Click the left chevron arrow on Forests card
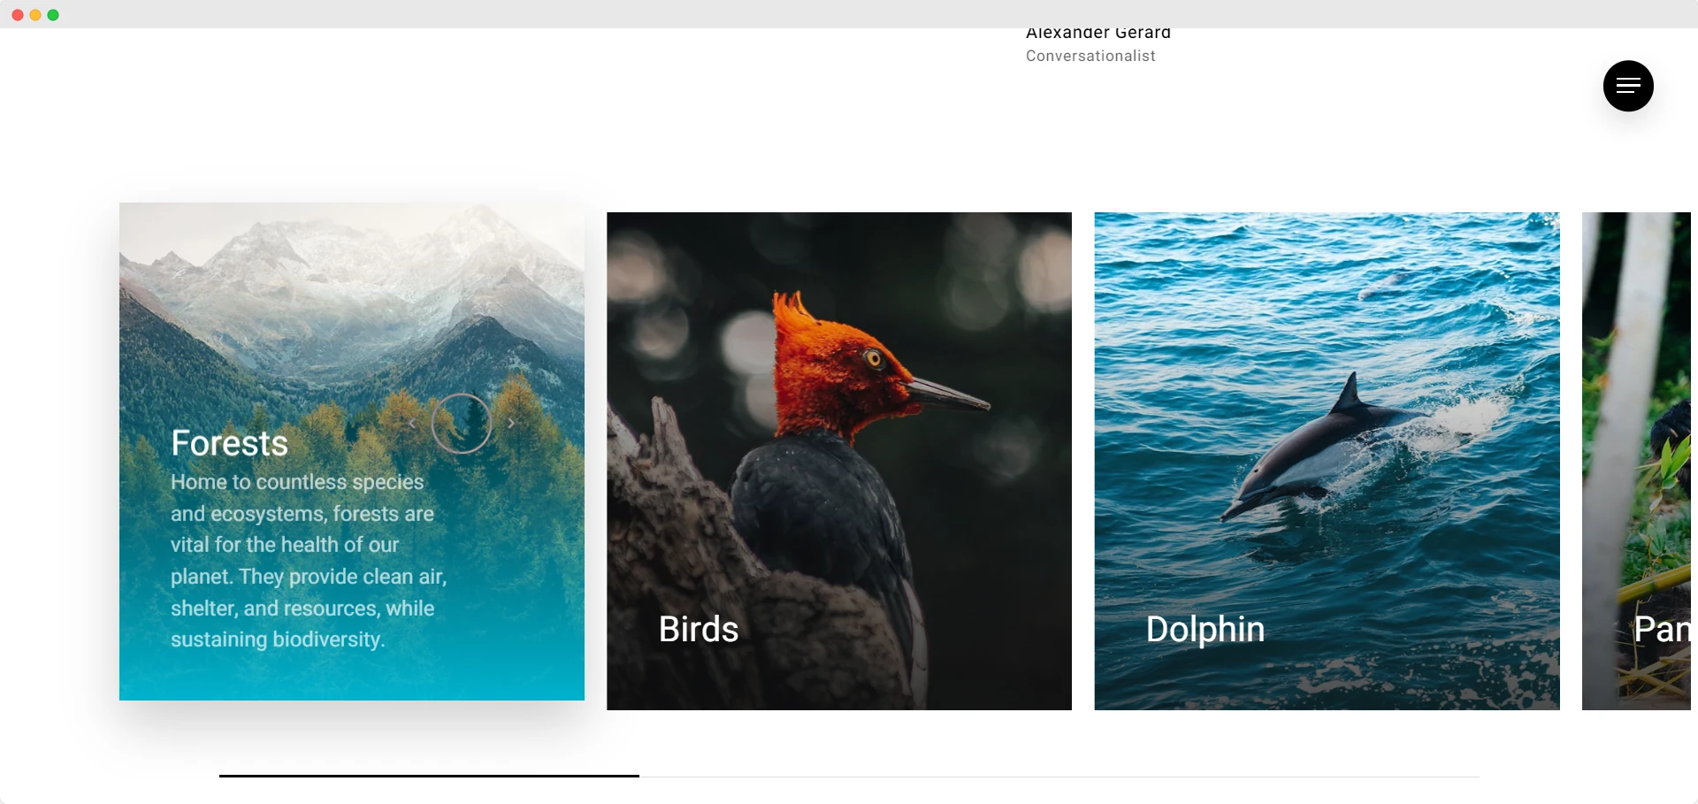The height and width of the screenshot is (804, 1698). click(412, 424)
